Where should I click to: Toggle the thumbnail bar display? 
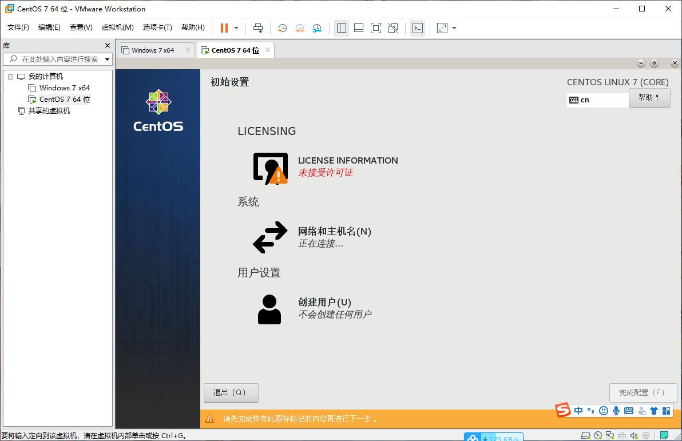pos(358,27)
